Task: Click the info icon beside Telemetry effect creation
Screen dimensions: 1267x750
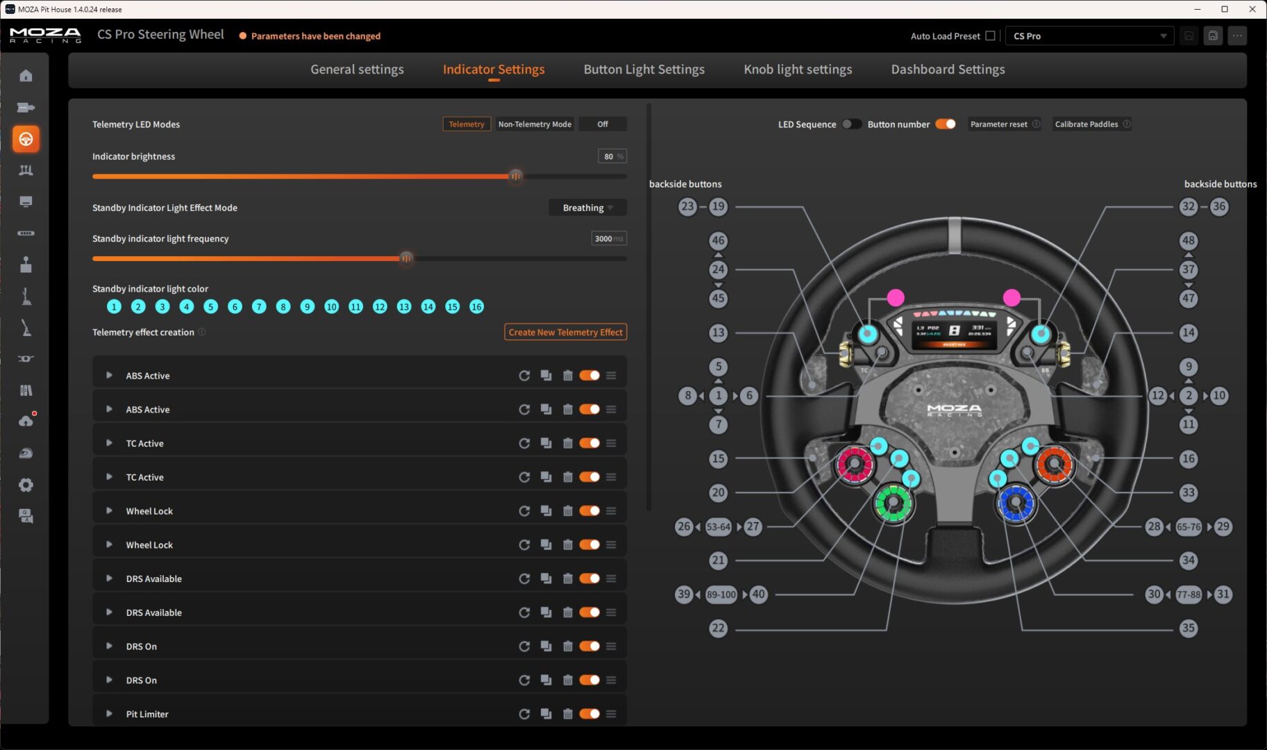Action: (202, 332)
